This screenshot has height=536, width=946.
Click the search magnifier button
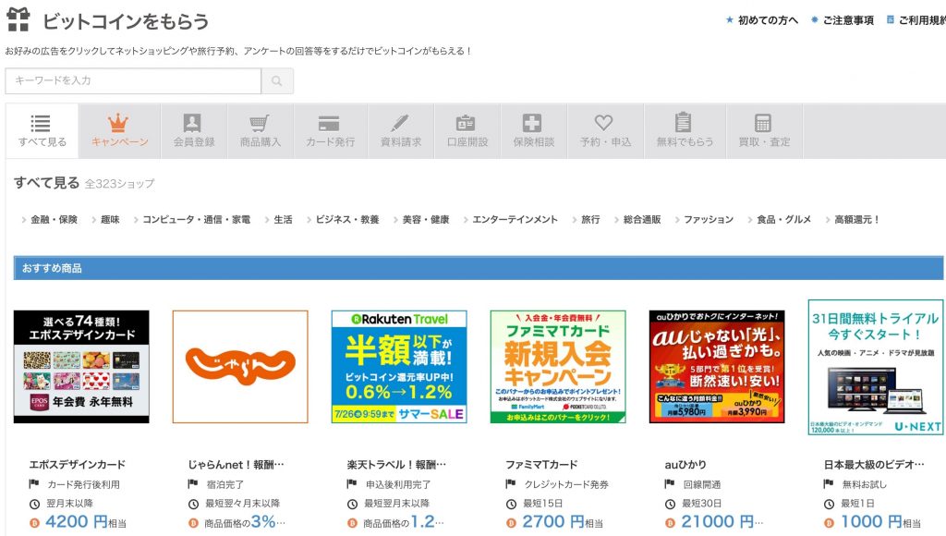click(277, 81)
